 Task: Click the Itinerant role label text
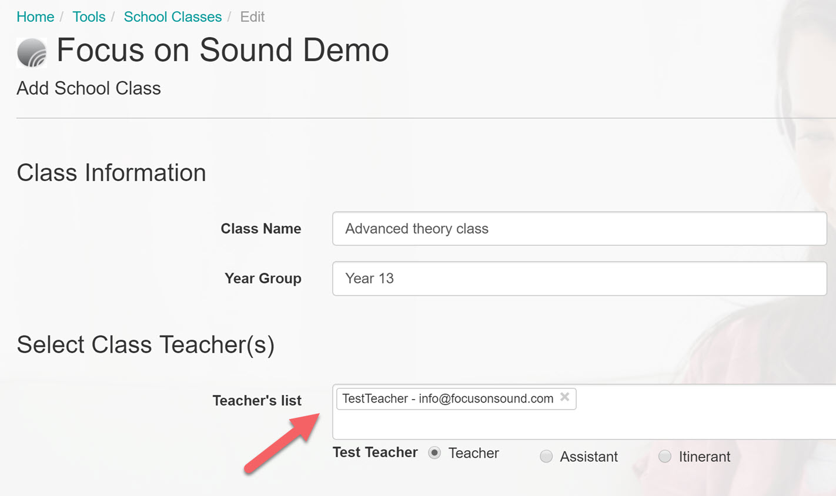704,457
